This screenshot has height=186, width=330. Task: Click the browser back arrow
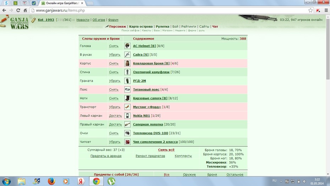(x=4, y=10)
